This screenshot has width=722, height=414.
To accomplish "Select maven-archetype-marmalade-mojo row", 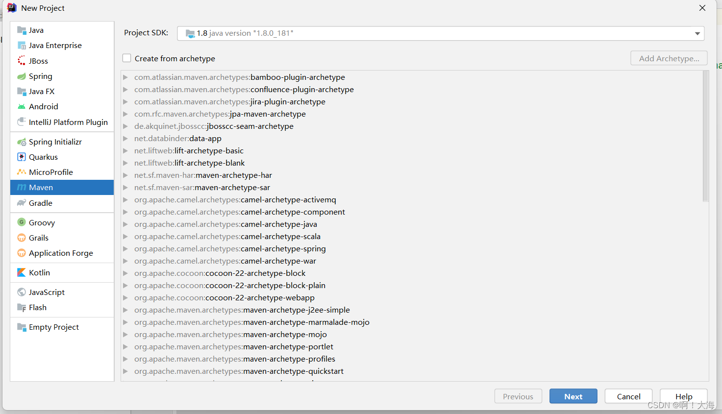I will (x=412, y=322).
